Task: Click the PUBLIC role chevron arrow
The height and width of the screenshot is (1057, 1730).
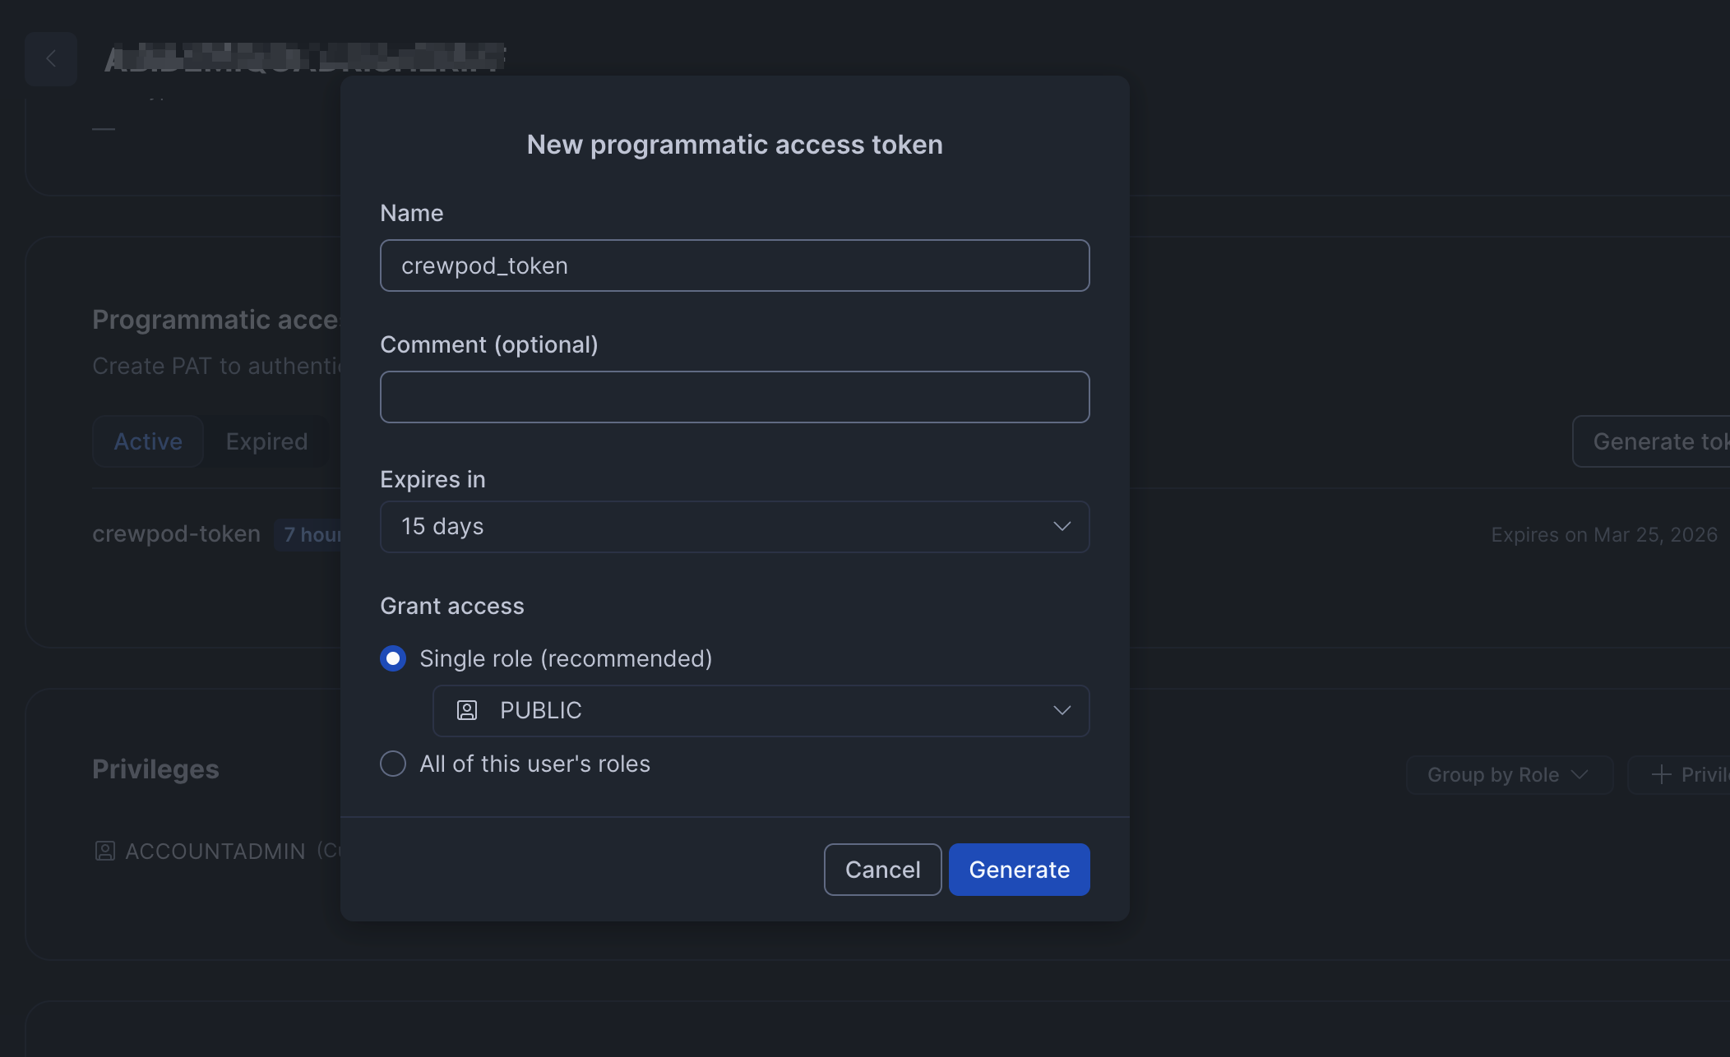Action: point(1062,710)
